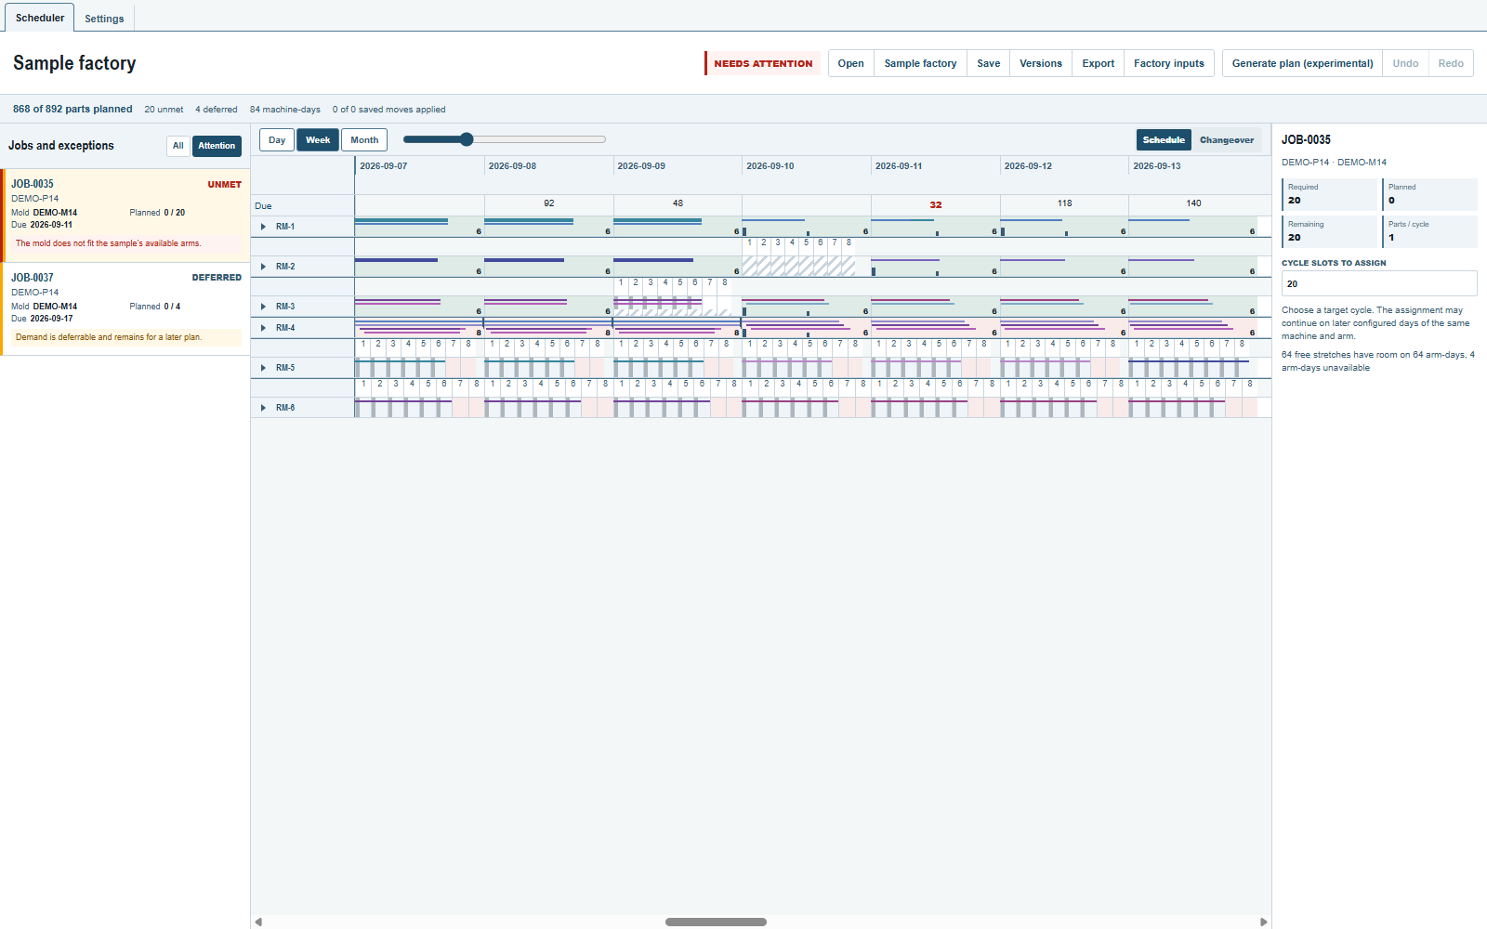Click the NEEDS ATTENTION status badge
This screenshot has width=1487, height=929.
762,63
